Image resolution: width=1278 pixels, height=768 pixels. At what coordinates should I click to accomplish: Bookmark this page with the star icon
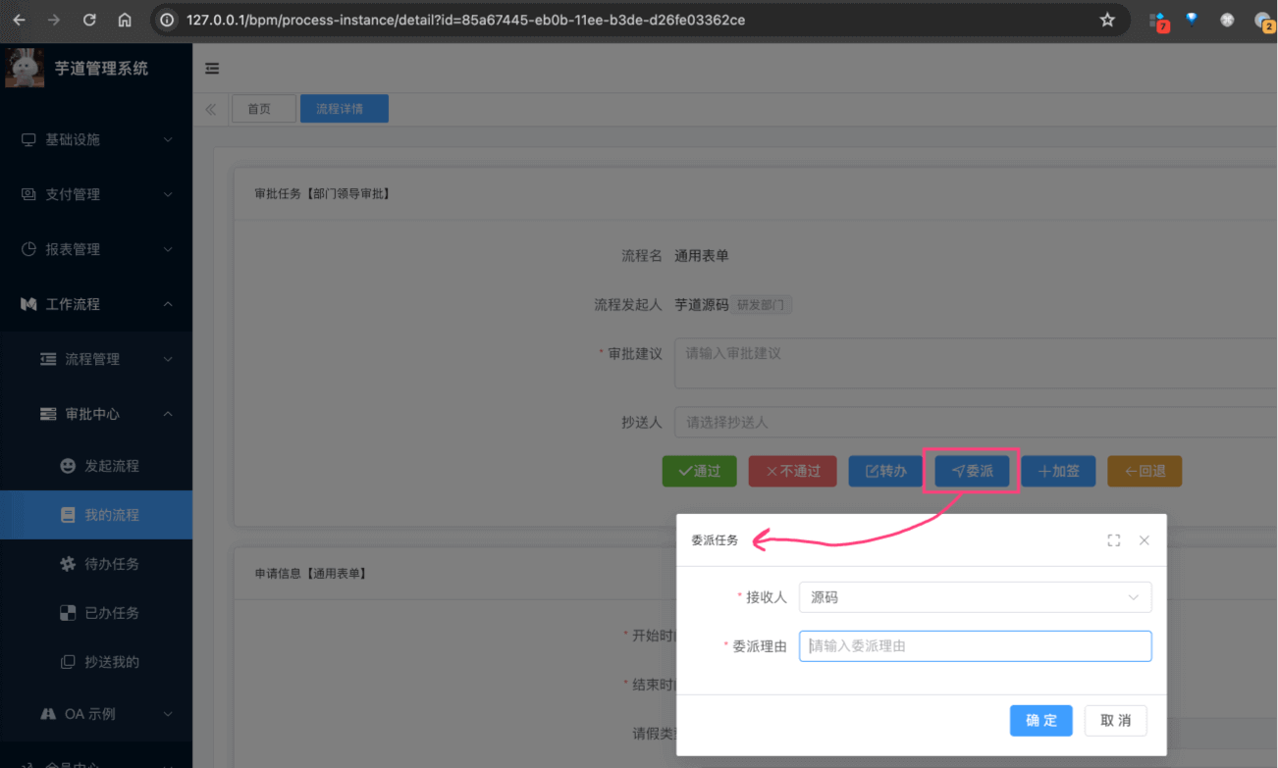[x=1107, y=20]
